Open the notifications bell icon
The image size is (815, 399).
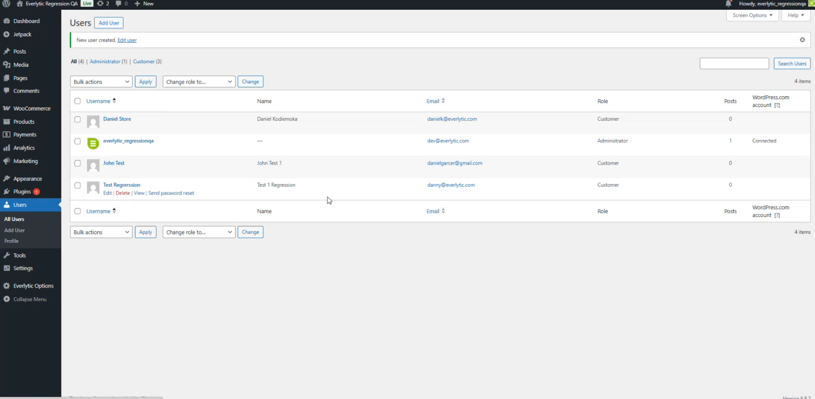729,4
